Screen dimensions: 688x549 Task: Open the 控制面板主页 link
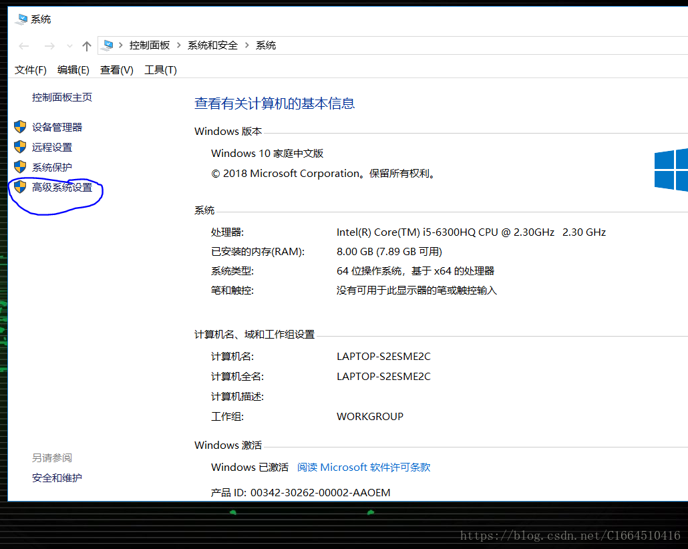62,97
